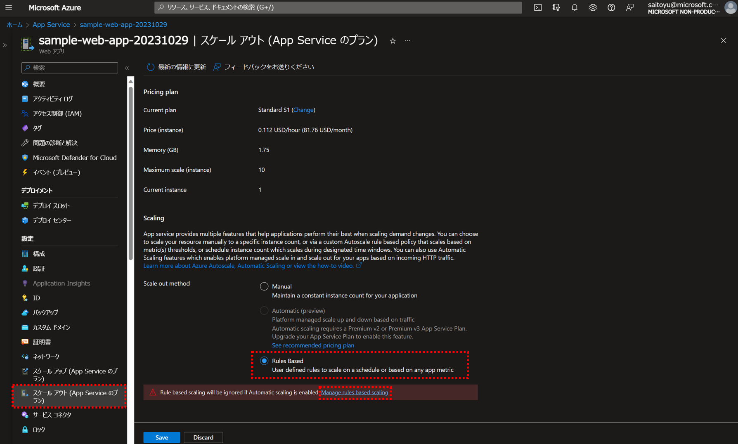738x444 pixels.
Task: Click the デプロイ センター icon
Action: (25, 220)
